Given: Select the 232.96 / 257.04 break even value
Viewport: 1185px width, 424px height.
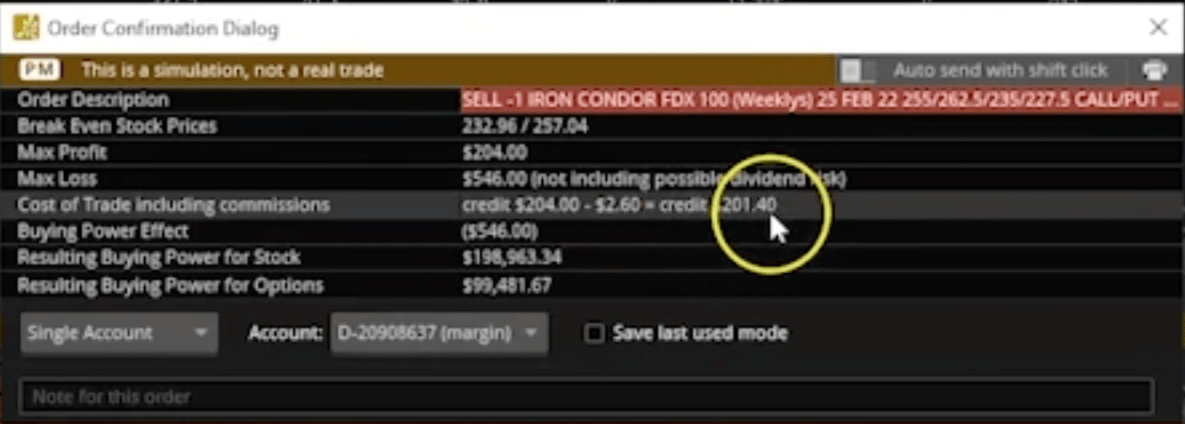Looking at the screenshot, I should coord(525,126).
